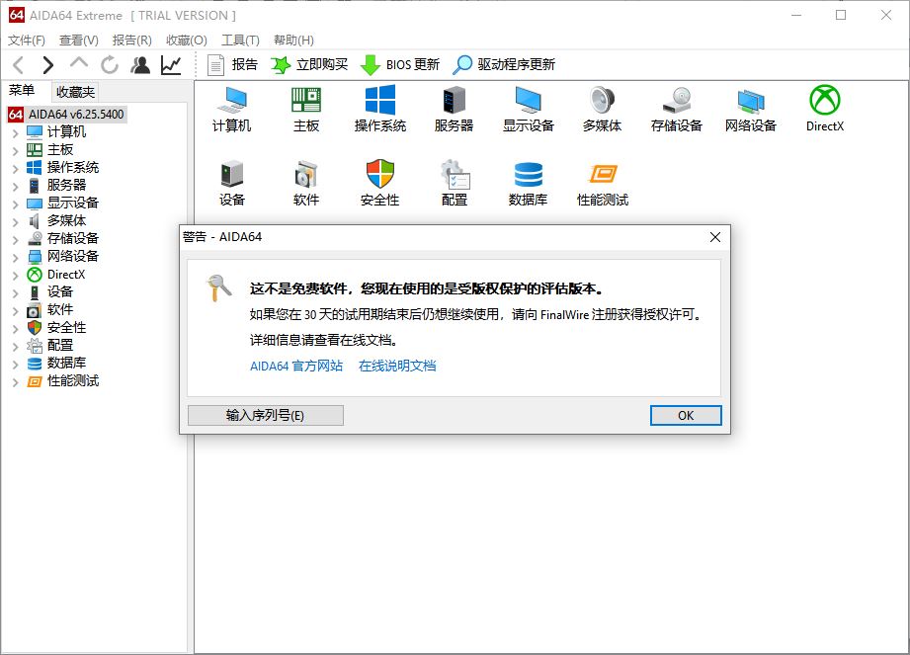Close the 警告 - AIDA64 dialog

point(715,237)
